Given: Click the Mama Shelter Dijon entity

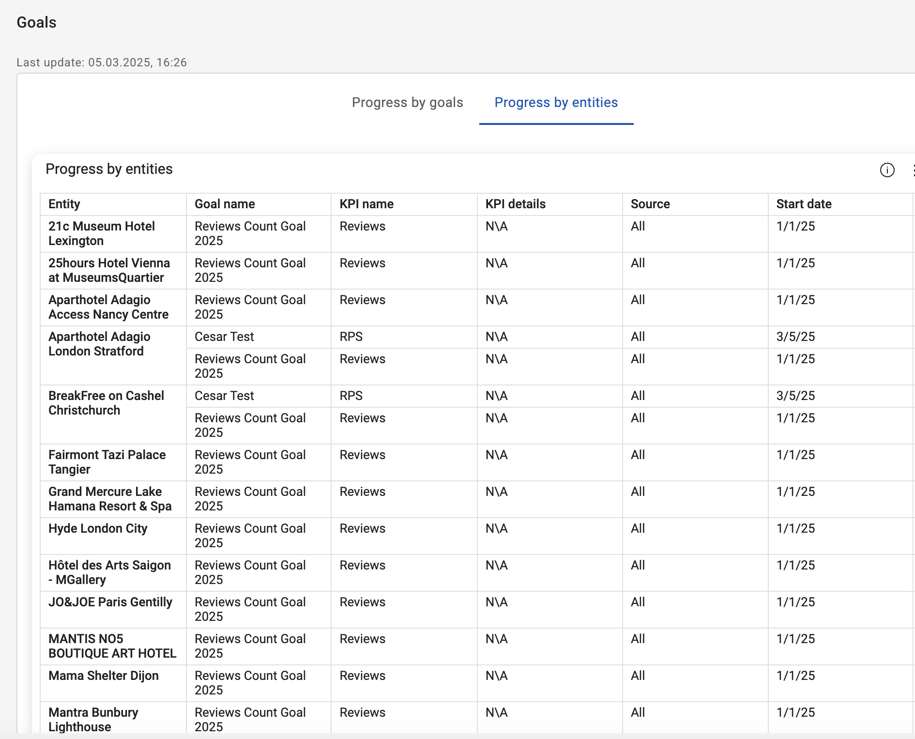Looking at the screenshot, I should (104, 676).
